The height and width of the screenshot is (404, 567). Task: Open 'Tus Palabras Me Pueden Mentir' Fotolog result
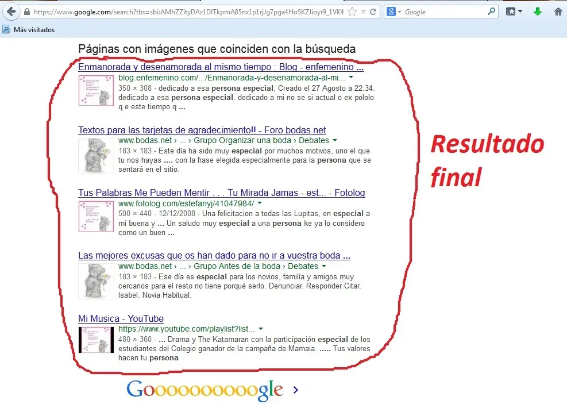221,193
